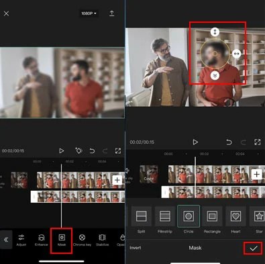
Task: Choose the Filmstrip mask shape
Action: coord(165,219)
